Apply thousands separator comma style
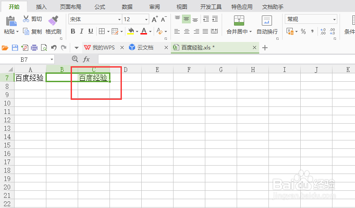The width and height of the screenshot is (355, 208). pos(313,31)
